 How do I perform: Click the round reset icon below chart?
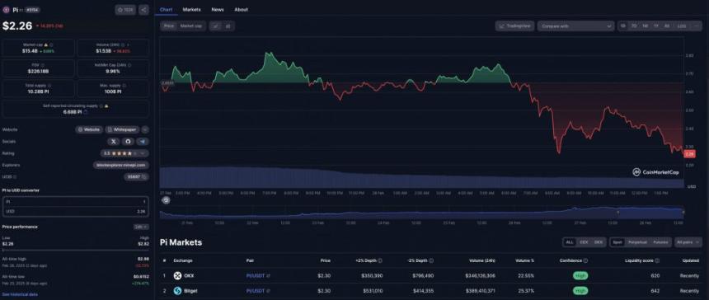point(166,200)
